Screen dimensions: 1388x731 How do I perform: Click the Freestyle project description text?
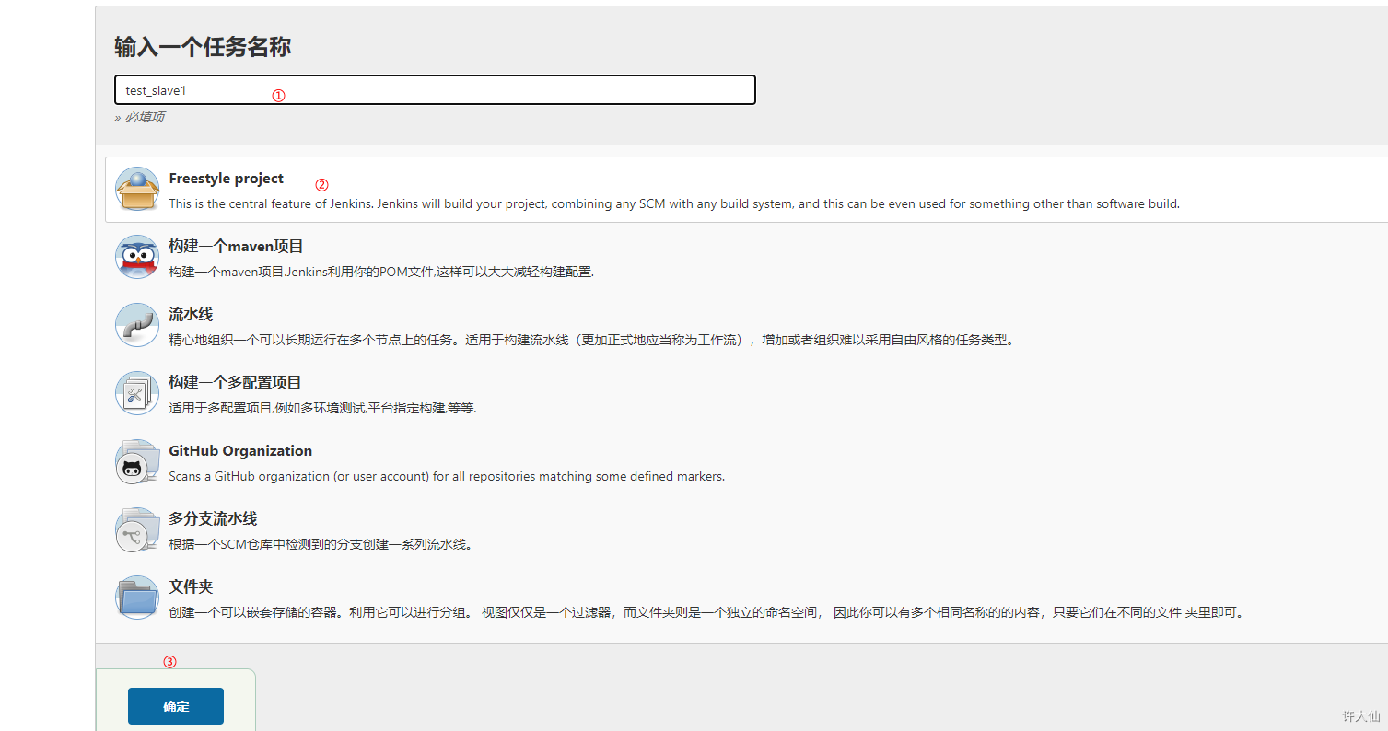[674, 204]
